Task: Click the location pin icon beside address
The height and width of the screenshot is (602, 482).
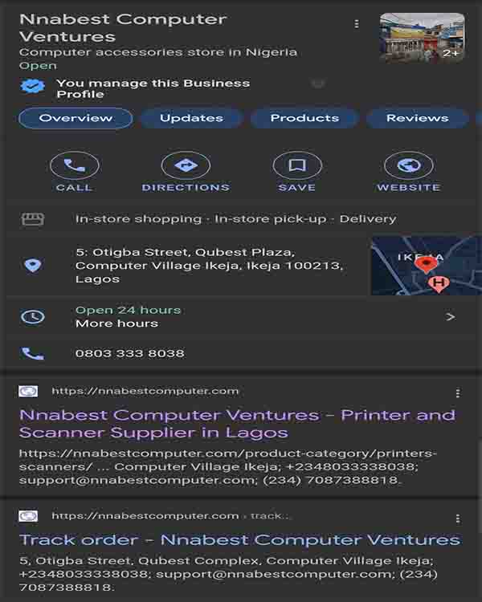Action: tap(33, 265)
